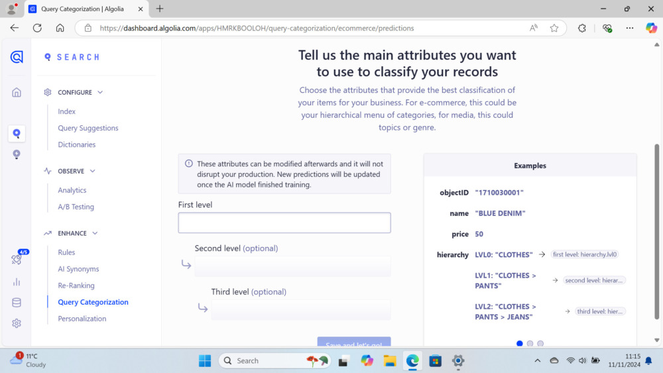This screenshot has height=373, width=663.
Task: Open the browser settings ellipsis menu
Action: tap(630, 28)
